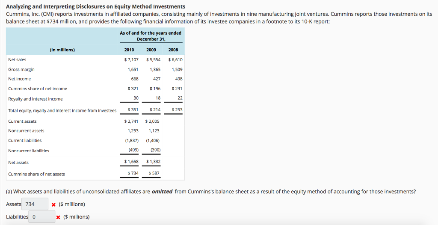Viewport: 438px width, 225px height.
Task: Select the 2009 column header
Action: pyautogui.click(x=151, y=50)
